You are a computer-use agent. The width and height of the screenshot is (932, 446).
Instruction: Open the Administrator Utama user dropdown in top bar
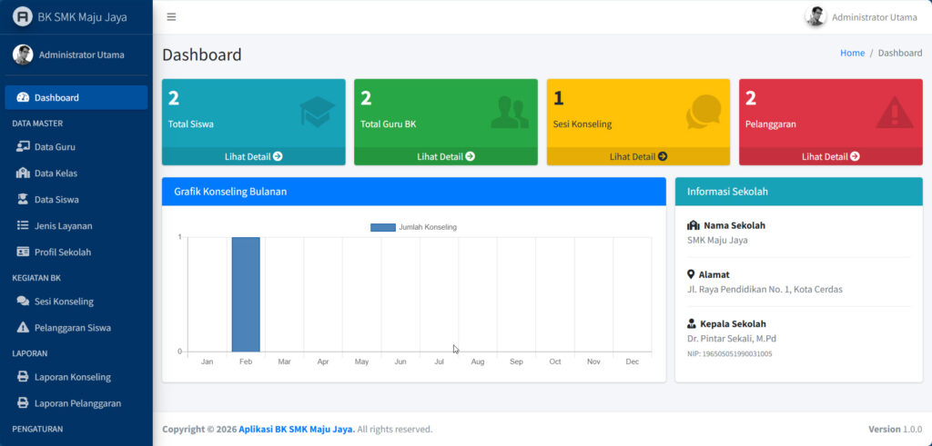[862, 17]
